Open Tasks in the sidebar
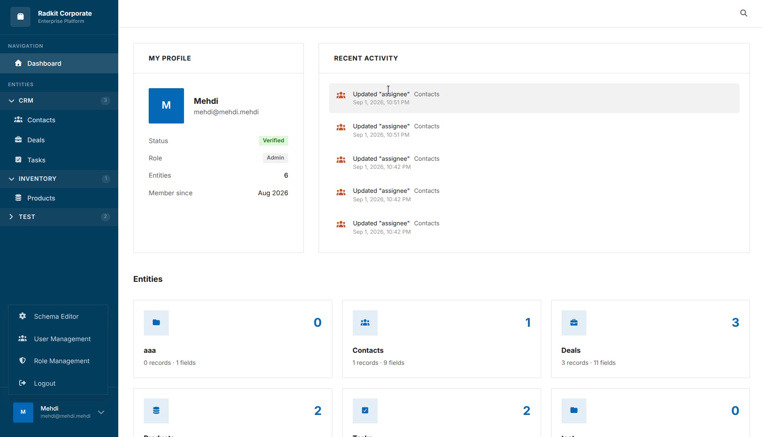 tap(59, 160)
